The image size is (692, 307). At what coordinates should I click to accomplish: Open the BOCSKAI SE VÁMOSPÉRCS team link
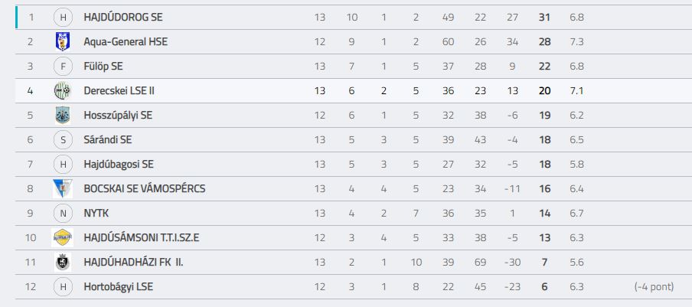pyautogui.click(x=145, y=189)
